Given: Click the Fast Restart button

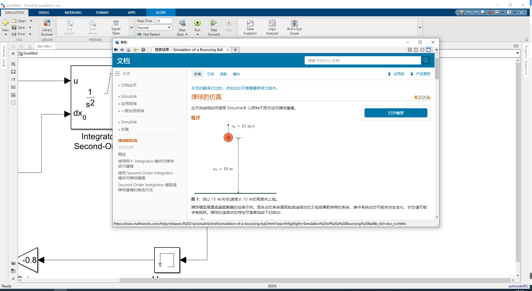Looking at the screenshot, I should click(149, 34).
